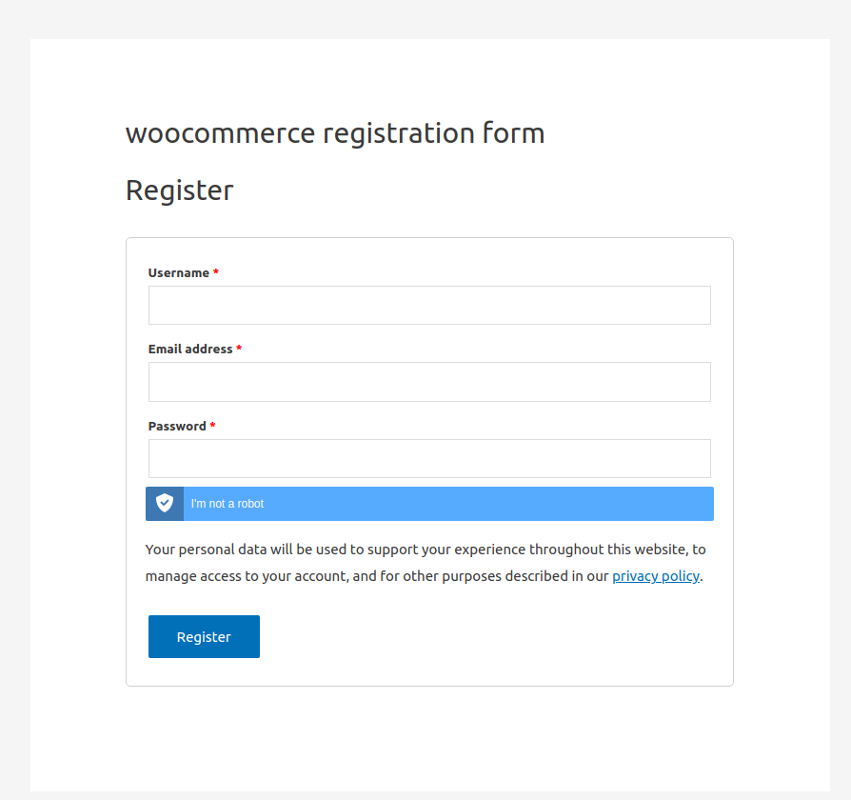
Task: Click the "Email address" field label
Action: (x=190, y=350)
